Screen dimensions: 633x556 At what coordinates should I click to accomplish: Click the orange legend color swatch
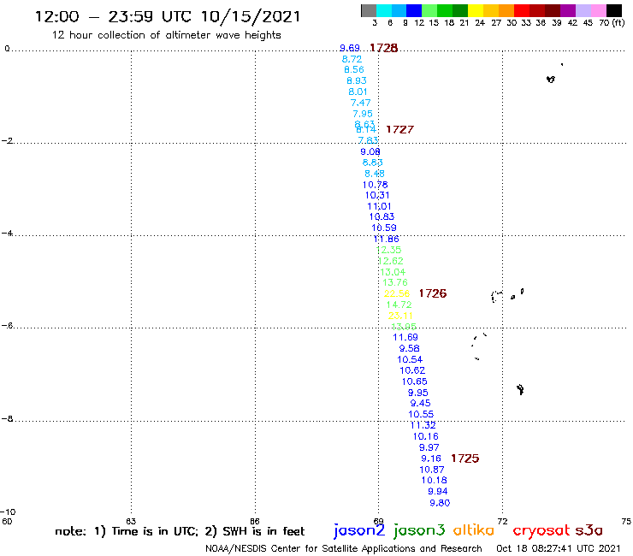[x=506, y=10]
